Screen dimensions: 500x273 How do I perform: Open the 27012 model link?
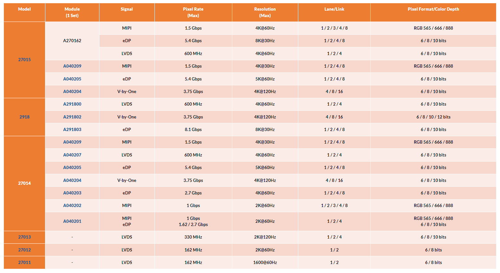[x=24, y=250]
